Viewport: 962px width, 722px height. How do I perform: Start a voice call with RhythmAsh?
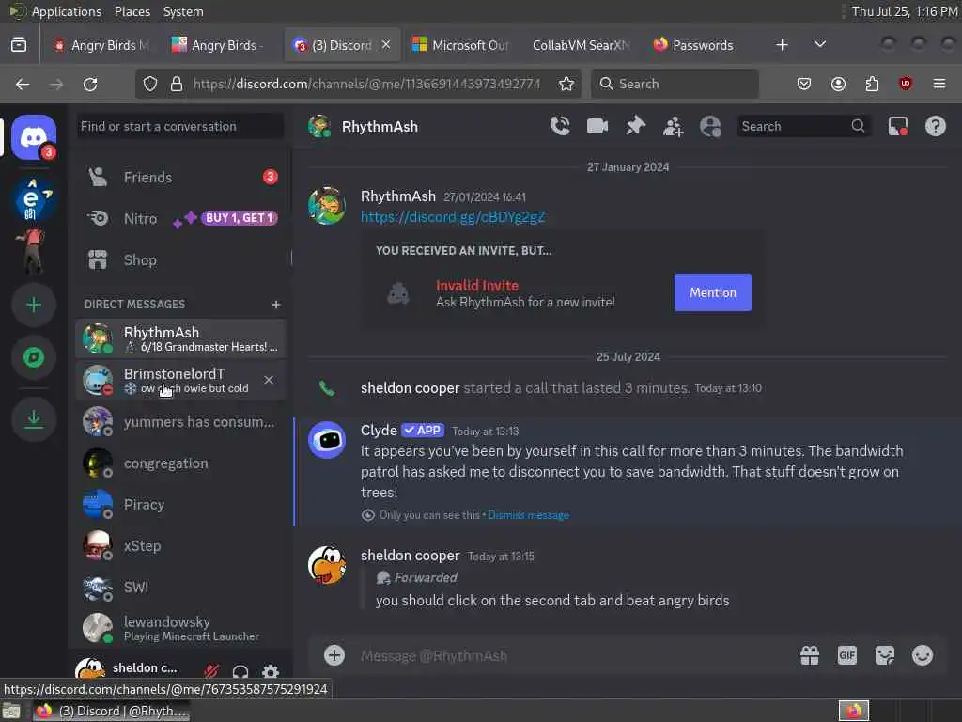pos(560,126)
